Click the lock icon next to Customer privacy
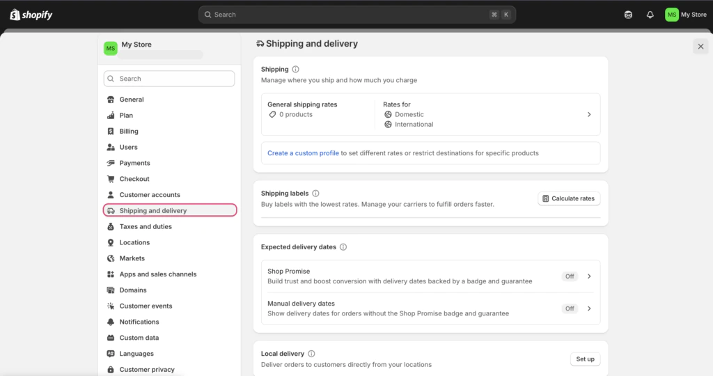713x376 pixels. (x=111, y=370)
